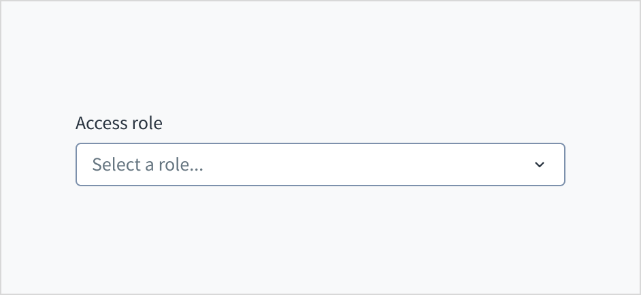Click the "Access role" field label
The height and width of the screenshot is (295, 641).
click(x=119, y=123)
